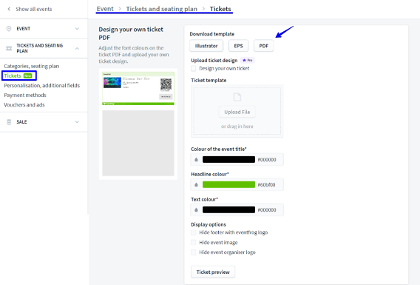Click the back arrow beside Show all events

(x=9, y=9)
